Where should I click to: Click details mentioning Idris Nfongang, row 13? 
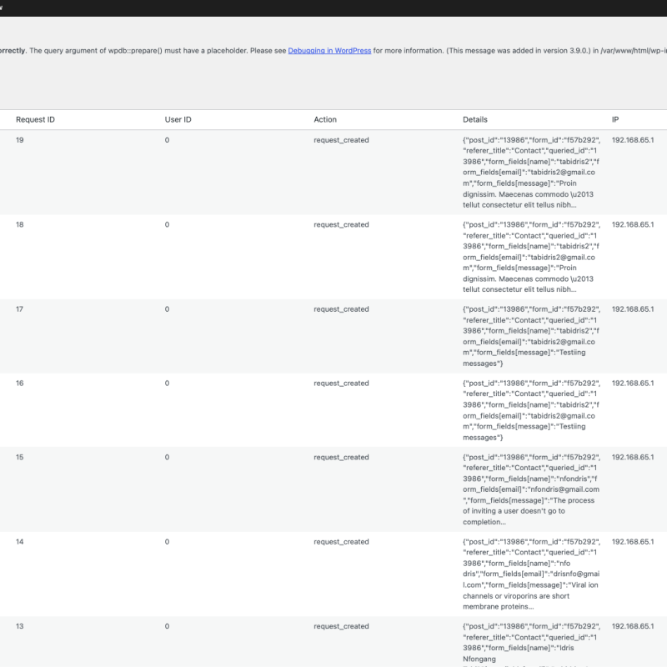[531, 644]
